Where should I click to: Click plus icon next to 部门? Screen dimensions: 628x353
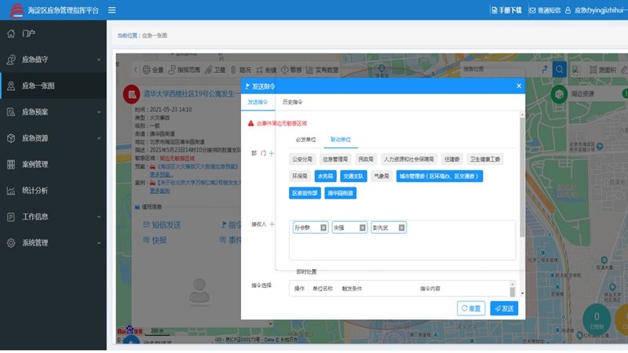[272, 153]
